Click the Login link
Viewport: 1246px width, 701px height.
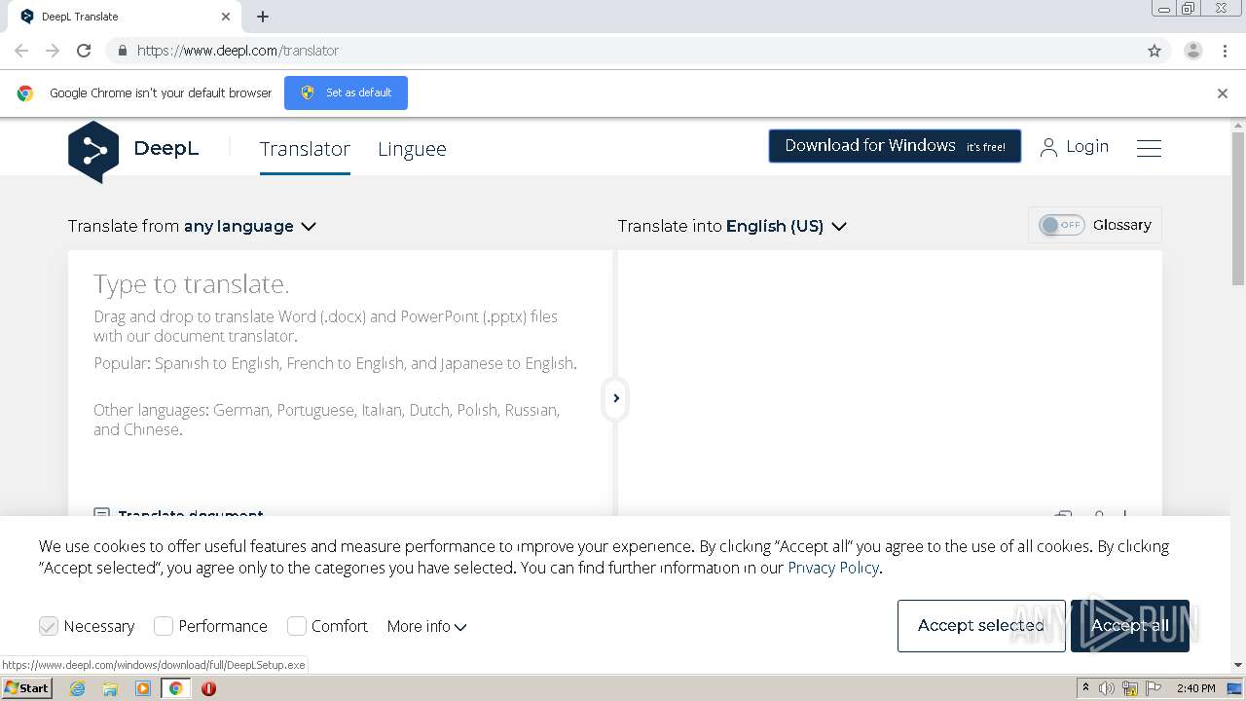tap(1087, 146)
